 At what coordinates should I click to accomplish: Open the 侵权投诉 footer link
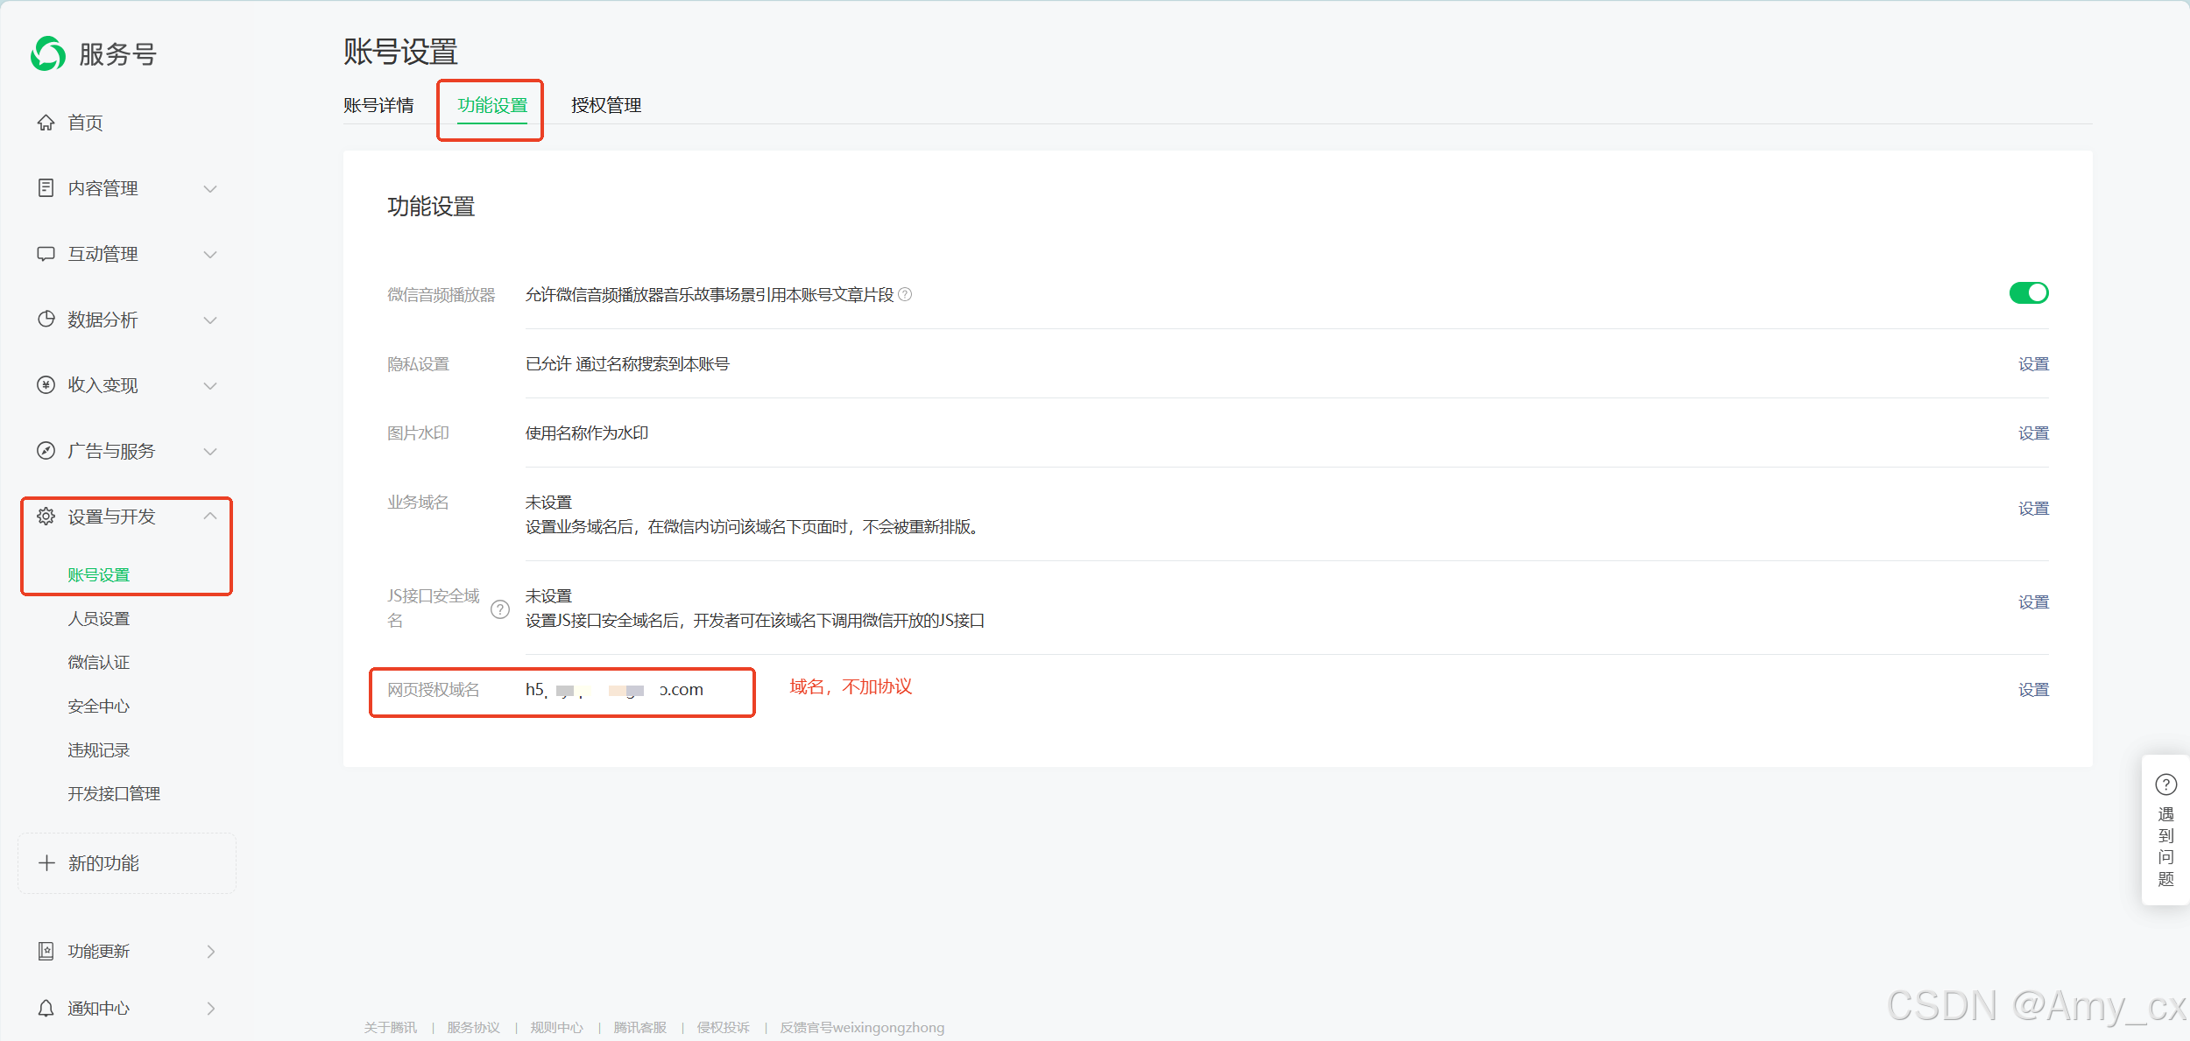click(724, 1028)
